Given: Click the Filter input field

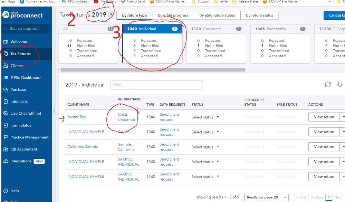Looking at the screenshot, I should pos(156,85).
